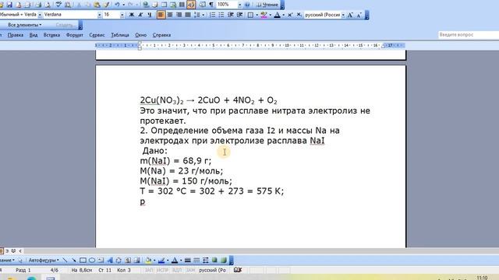
Task: Apply numbered list formatting
Action: pos(213,15)
